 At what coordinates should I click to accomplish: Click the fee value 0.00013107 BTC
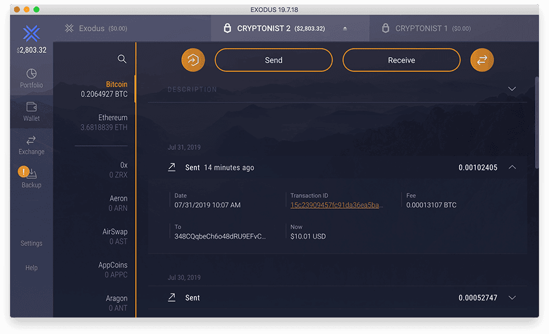tap(431, 205)
